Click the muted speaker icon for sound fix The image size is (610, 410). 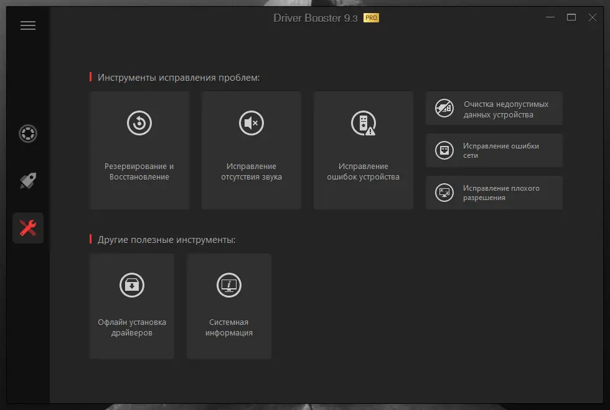[x=251, y=123]
